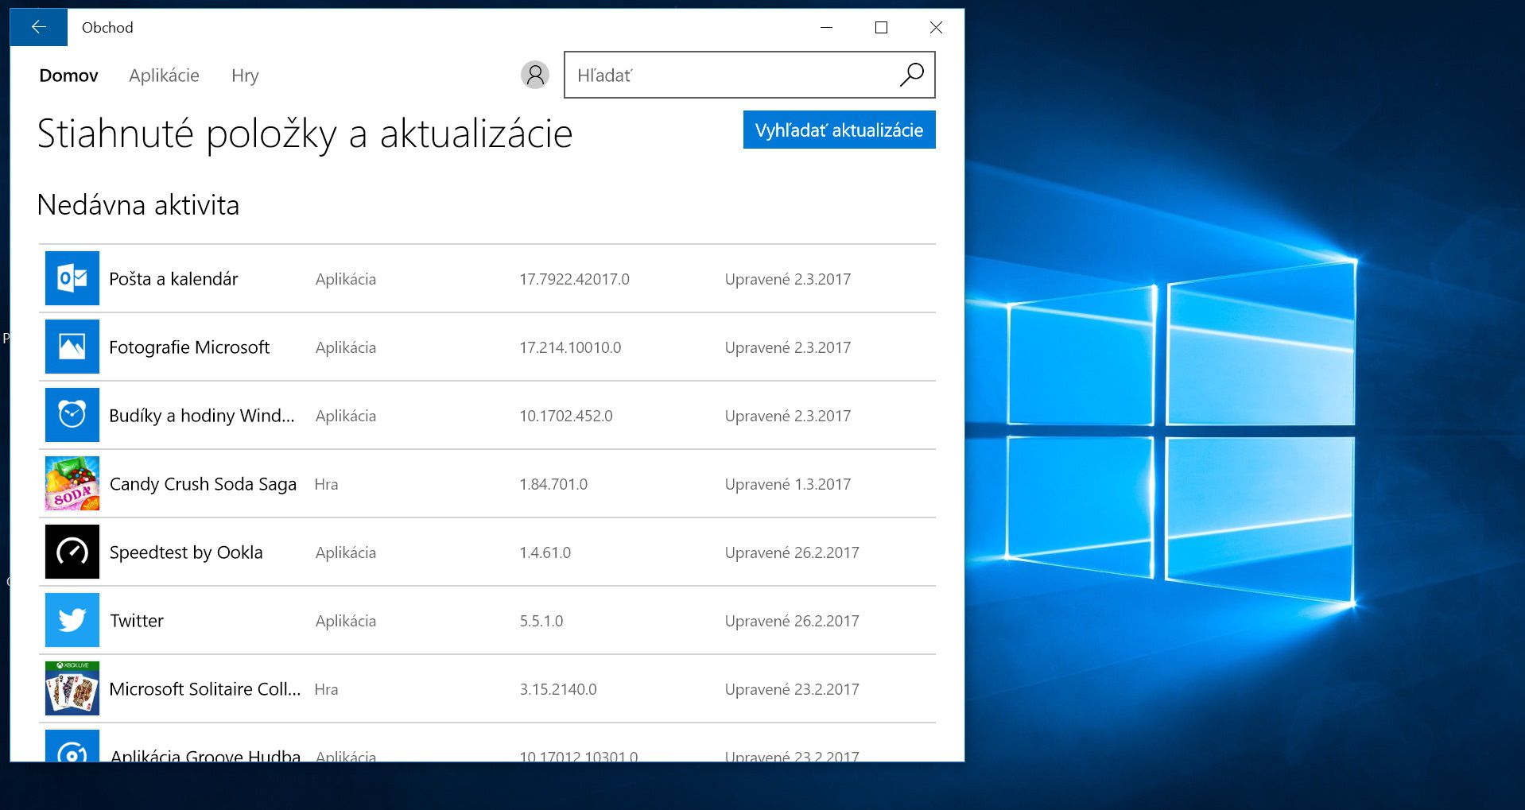Switch to the Domov tab
This screenshot has height=810, width=1525.
pos(68,76)
